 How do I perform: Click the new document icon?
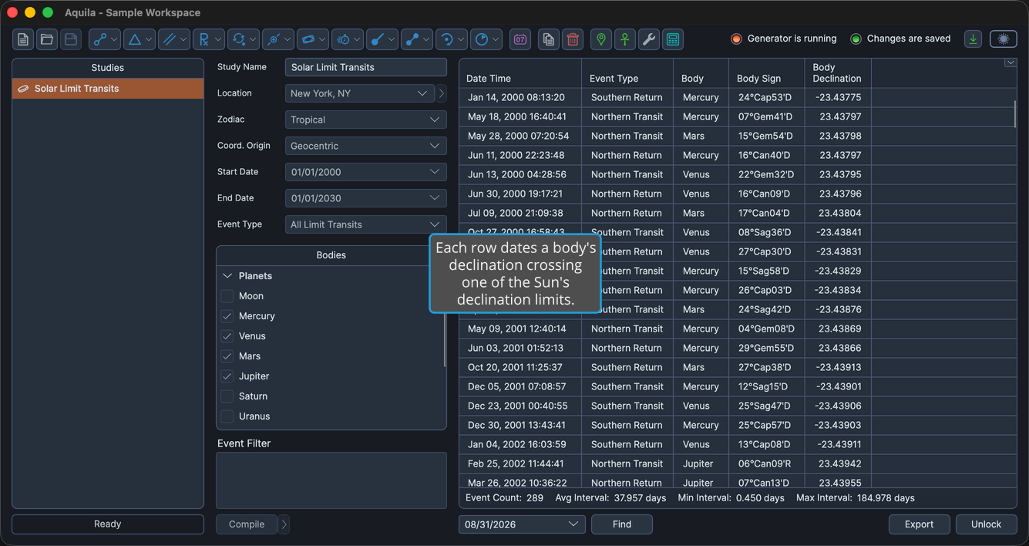click(x=23, y=39)
